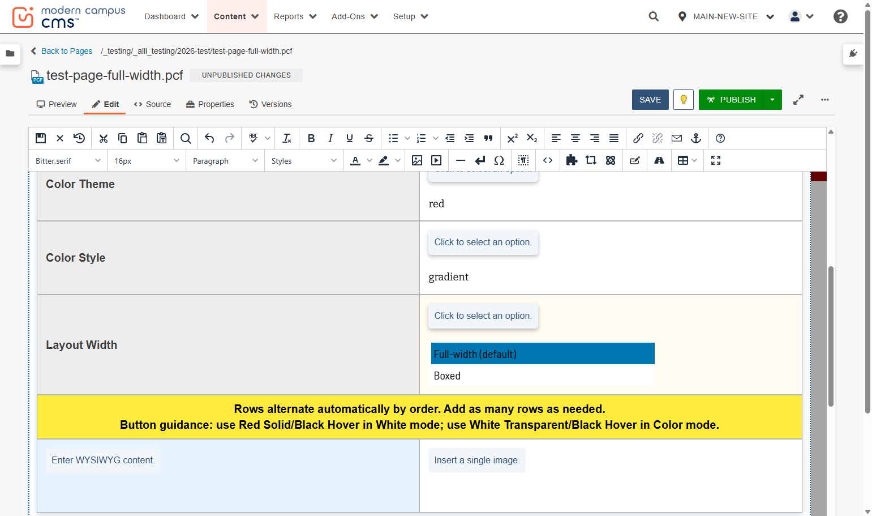The image size is (872, 516).
Task: Insert a special character (omega)
Action: 499,160
